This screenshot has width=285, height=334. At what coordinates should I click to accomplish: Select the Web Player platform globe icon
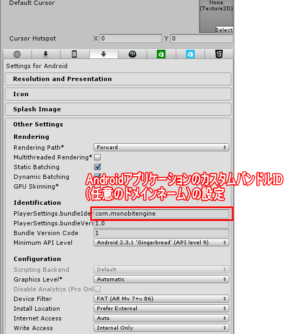17,55
